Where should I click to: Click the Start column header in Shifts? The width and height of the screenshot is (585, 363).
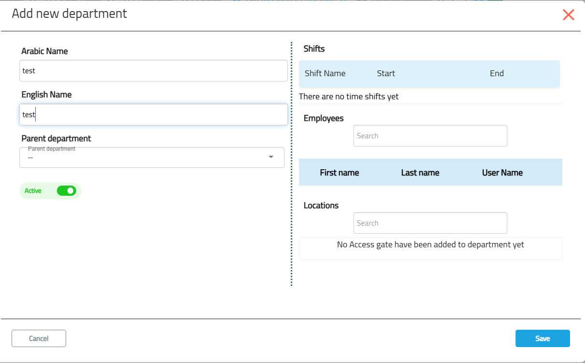tap(386, 73)
